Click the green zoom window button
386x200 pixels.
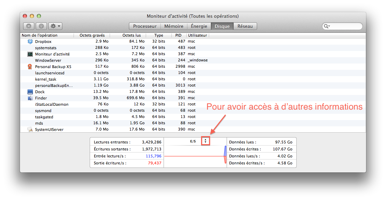pyautogui.click(x=39, y=16)
